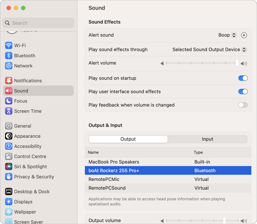Open Screen Time hourglass icon
This screenshot has height=224, width=257.
click(x=9, y=111)
